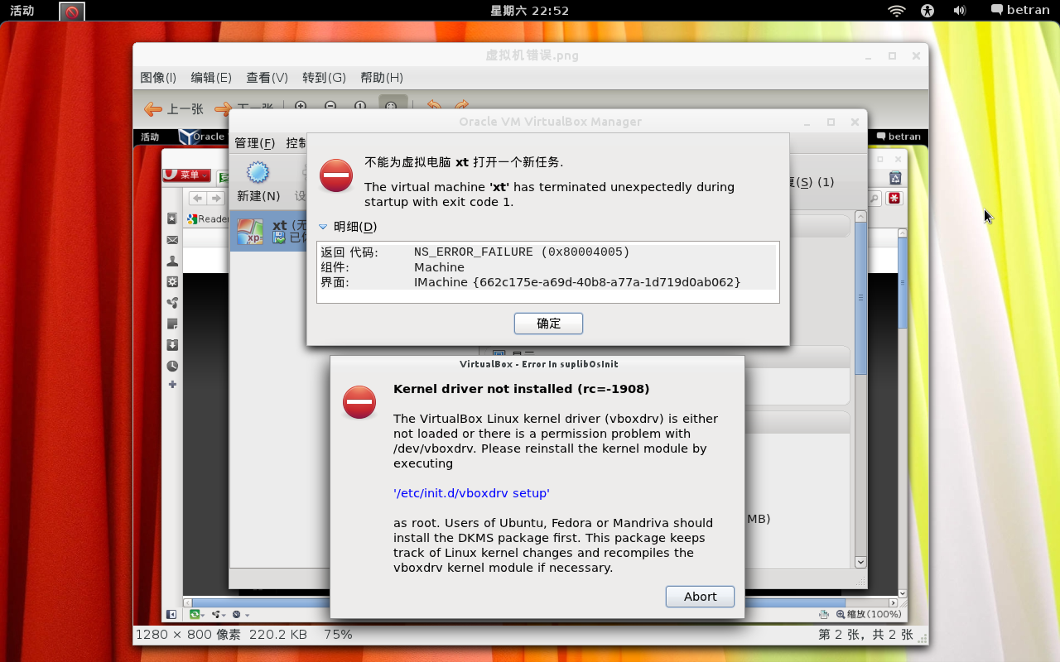Open the Opera history clock panel icon
Screen dimensions: 1060x662
(x=172, y=366)
